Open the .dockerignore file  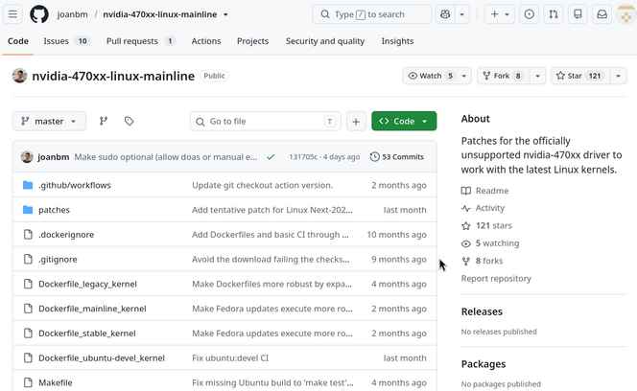point(66,235)
